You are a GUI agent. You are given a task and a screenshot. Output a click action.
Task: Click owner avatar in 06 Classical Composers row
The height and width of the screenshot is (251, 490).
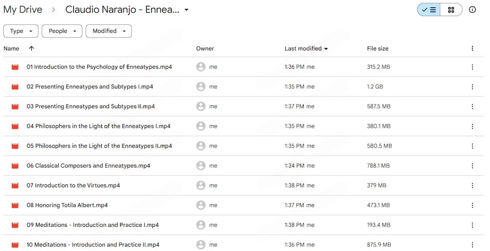[x=201, y=166]
